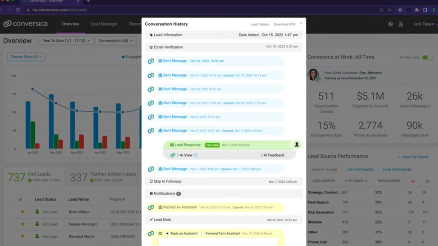
Task: Open the help question mark icon
Action: [x=390, y=24]
